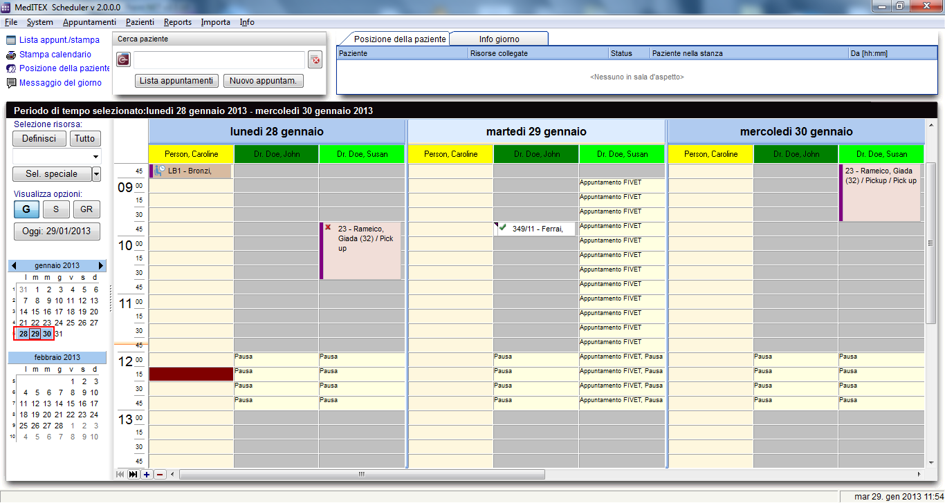Image resolution: width=945 pixels, height=503 pixels.
Task: Click the martedì 29 gennaio day header
Action: click(536, 131)
